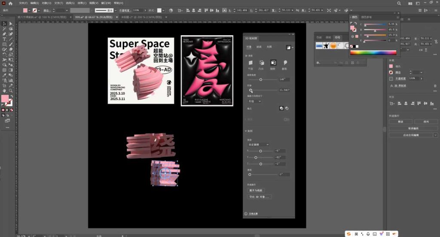Click the X rotation value field

click(x=280, y=151)
